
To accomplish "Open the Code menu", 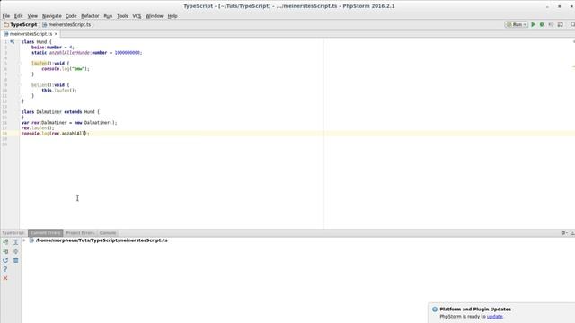I will point(71,16).
